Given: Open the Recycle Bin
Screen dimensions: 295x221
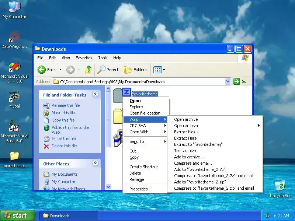Looking at the screenshot, I should 280,189.
